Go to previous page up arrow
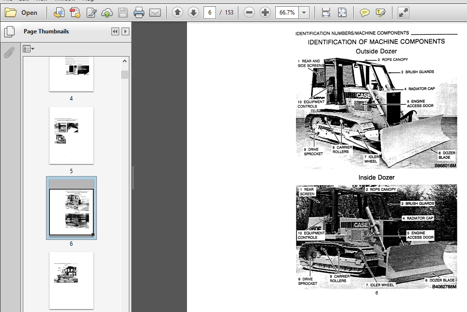Image resolution: width=467 pixels, height=312 pixels. (x=177, y=13)
